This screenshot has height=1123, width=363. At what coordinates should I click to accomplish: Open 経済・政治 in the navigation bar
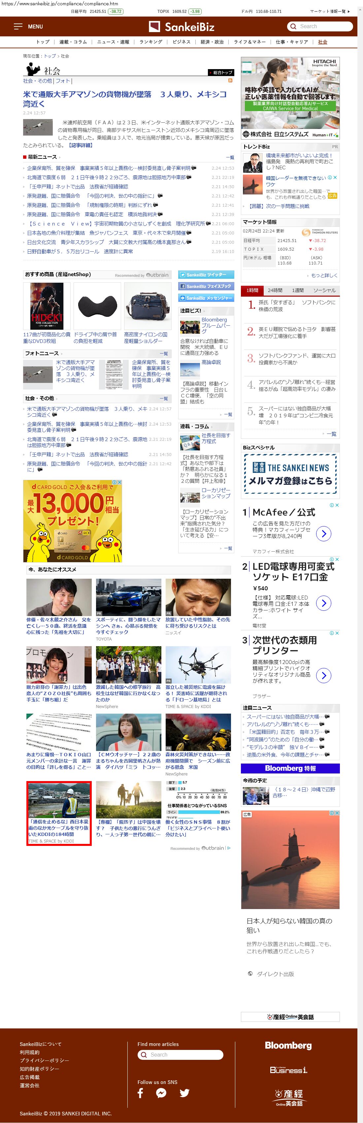[212, 42]
